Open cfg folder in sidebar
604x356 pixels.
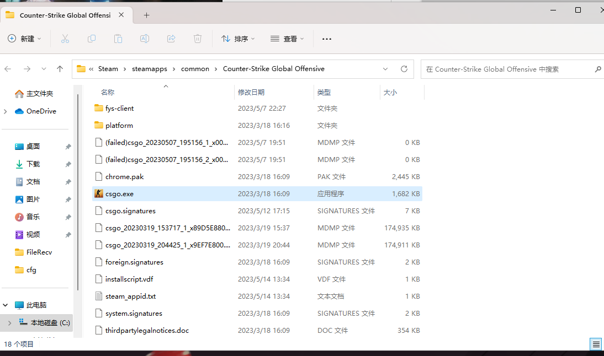pyautogui.click(x=25, y=270)
